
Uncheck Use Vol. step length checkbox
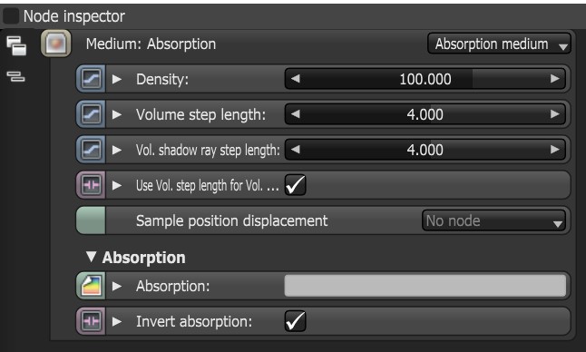(295, 185)
